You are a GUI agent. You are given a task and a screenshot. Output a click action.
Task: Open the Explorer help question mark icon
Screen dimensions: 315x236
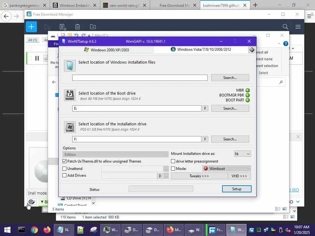pos(286,44)
